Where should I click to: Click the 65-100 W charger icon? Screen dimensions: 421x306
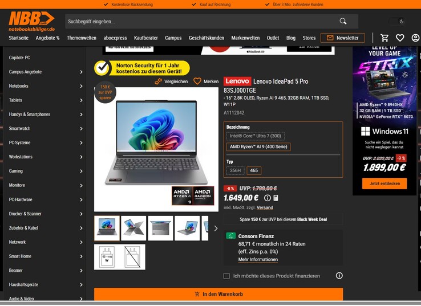107,257
